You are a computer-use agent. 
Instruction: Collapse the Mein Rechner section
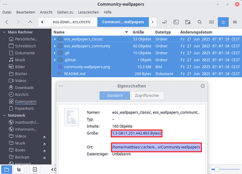[x=4, y=32]
